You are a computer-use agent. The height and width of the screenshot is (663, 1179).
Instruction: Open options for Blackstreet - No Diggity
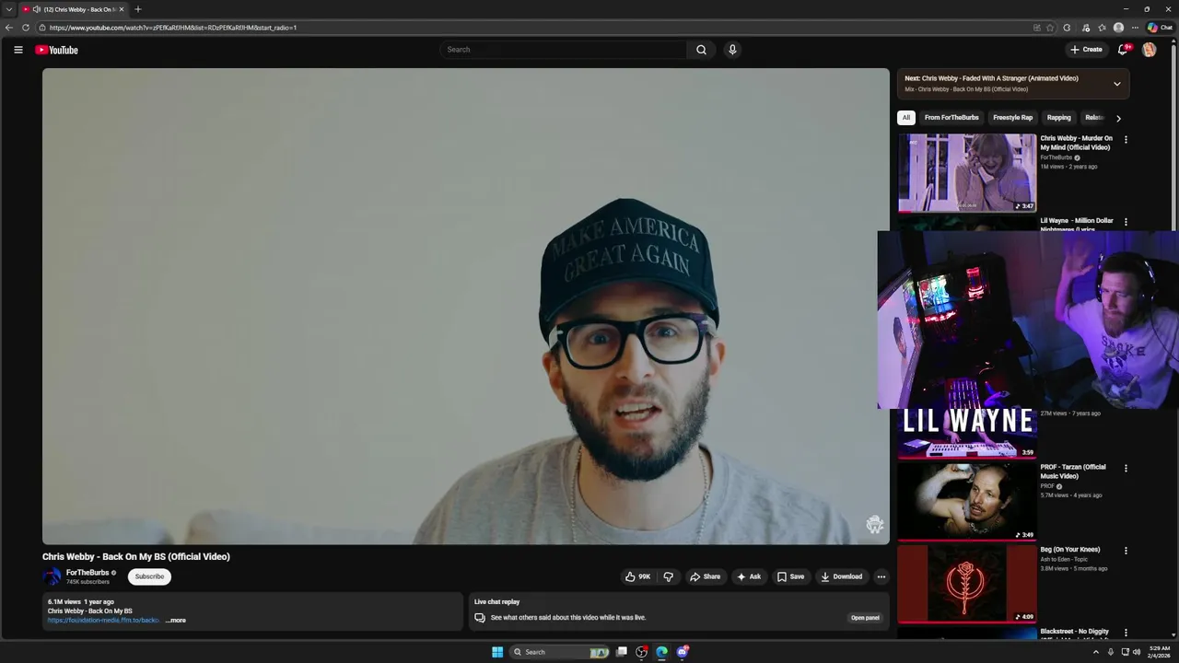coord(1126,633)
